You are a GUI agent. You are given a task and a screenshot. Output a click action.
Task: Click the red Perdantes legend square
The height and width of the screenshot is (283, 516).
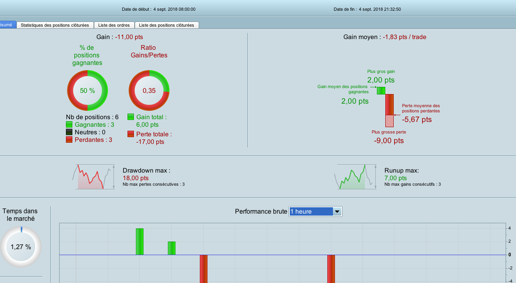pyautogui.click(x=69, y=140)
